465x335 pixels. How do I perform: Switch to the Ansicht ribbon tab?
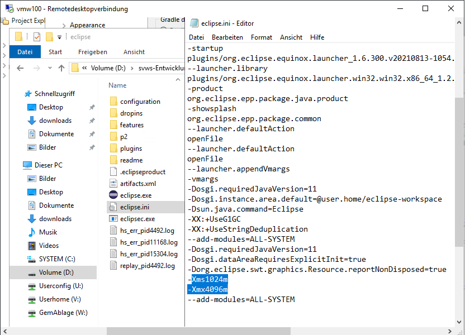pos(134,52)
